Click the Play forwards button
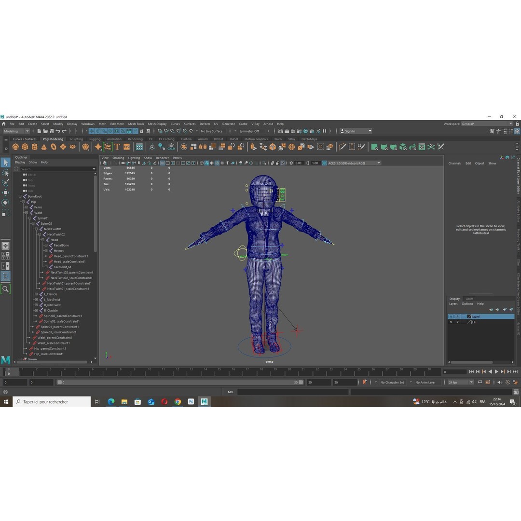 pos(496,372)
